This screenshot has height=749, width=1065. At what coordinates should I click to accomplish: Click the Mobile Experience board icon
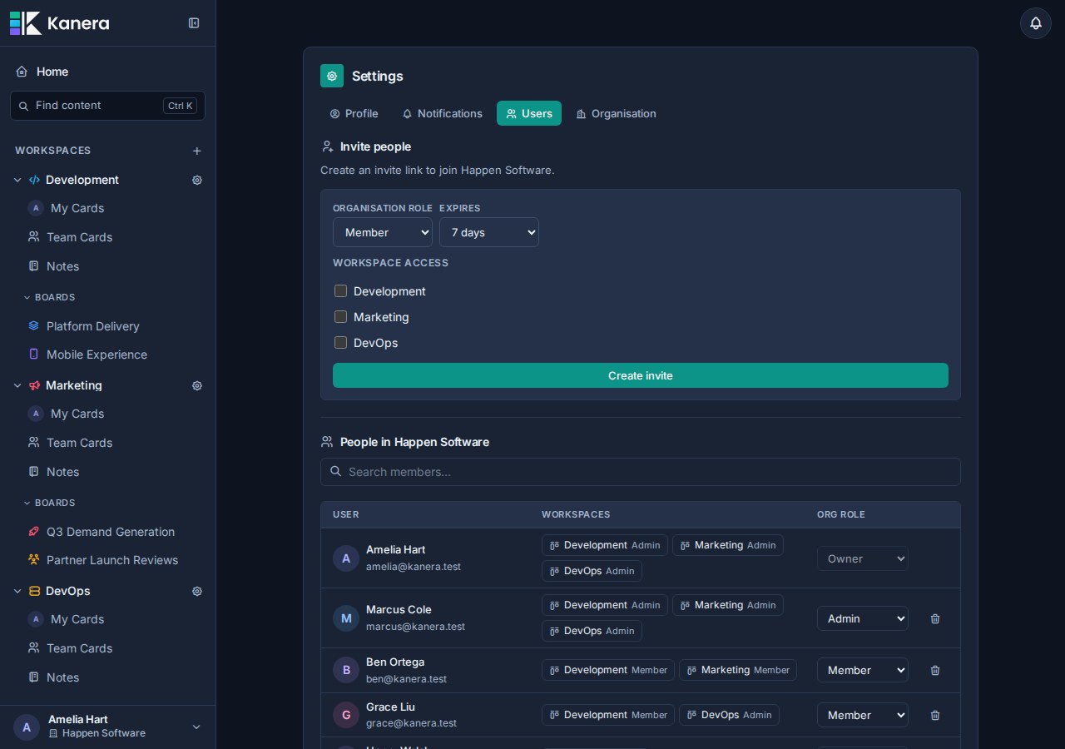tap(33, 354)
